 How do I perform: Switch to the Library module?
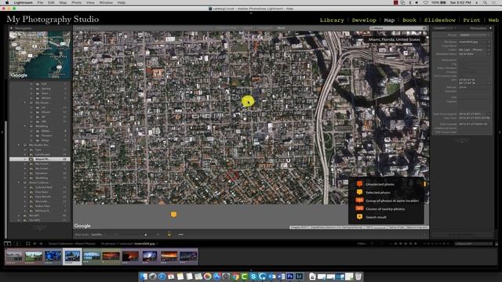[332, 20]
